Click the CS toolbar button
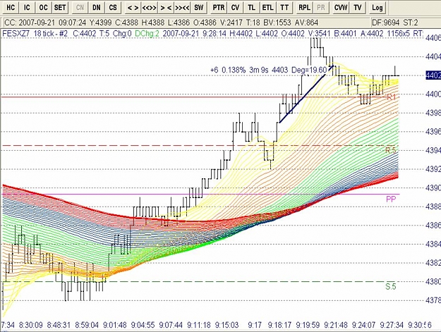The width and height of the screenshot is (441, 332). [x=113, y=7]
